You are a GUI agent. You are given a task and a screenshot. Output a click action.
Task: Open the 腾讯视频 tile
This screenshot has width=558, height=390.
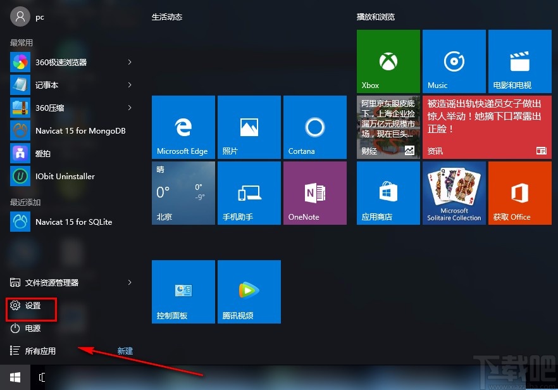[x=249, y=291]
